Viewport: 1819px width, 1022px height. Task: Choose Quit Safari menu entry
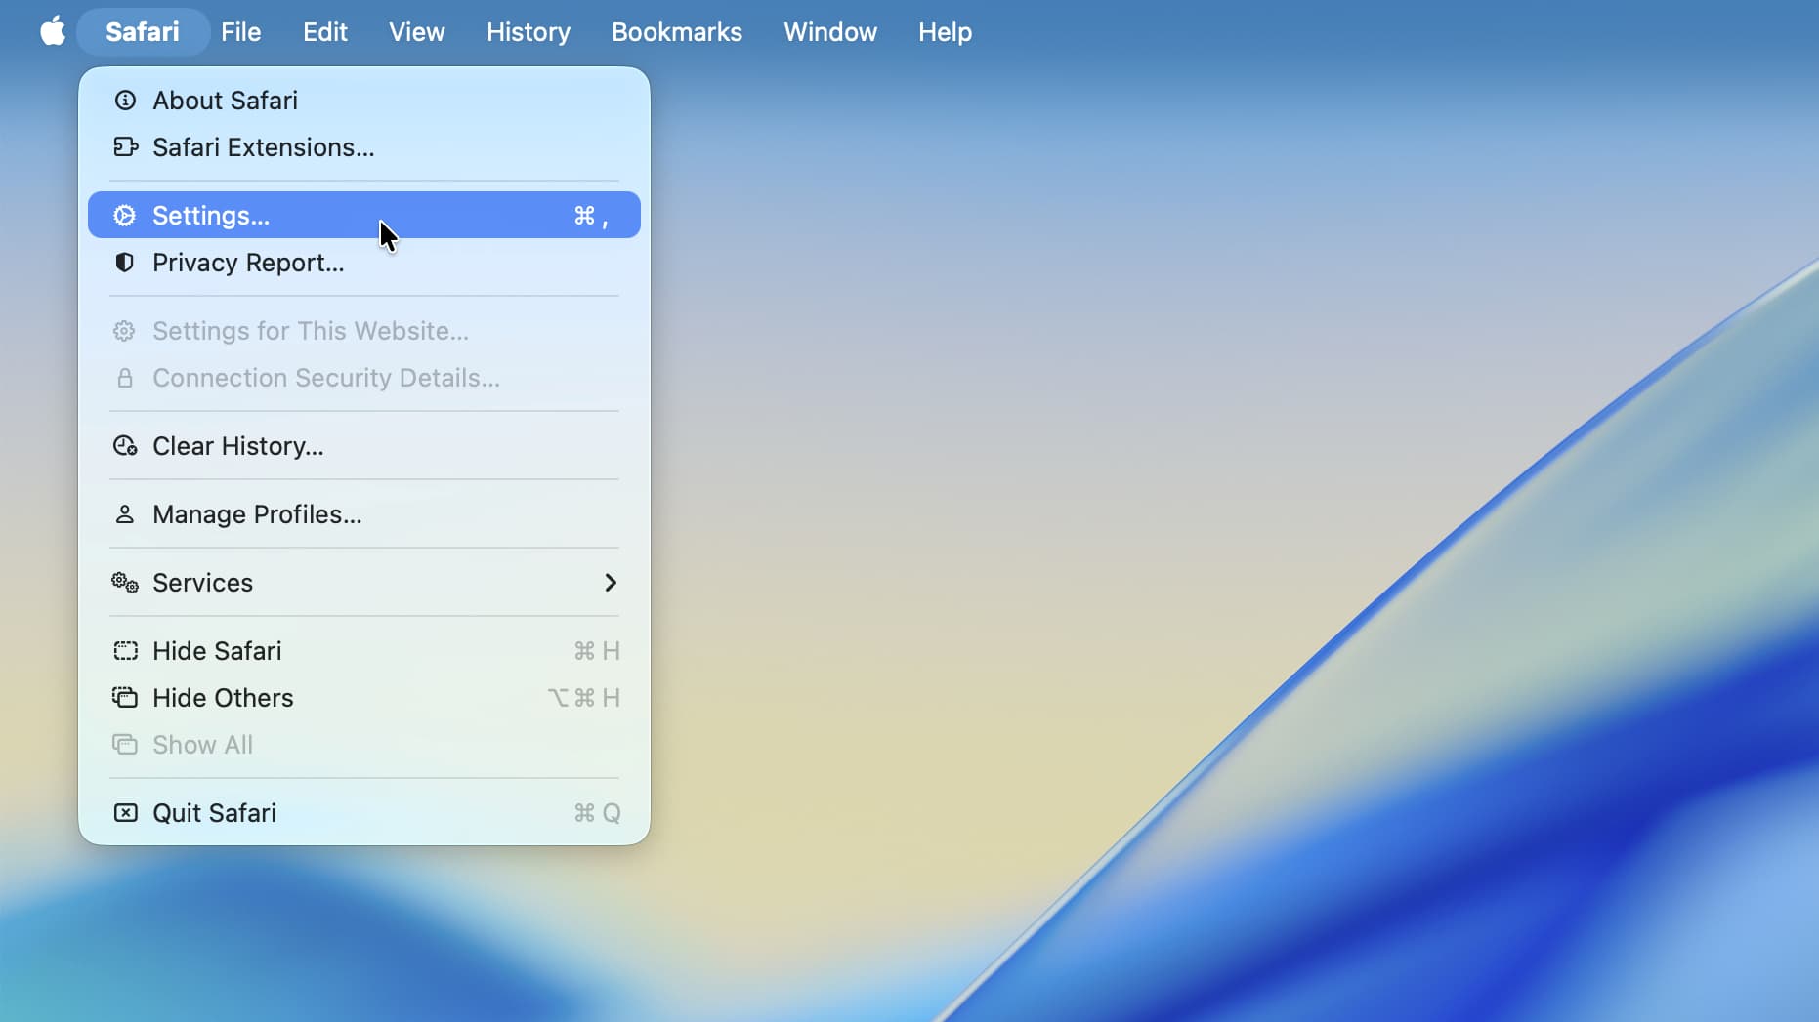(364, 813)
